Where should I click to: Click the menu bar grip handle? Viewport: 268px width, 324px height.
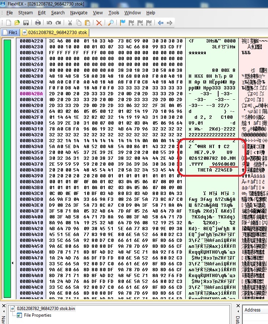[2, 13]
